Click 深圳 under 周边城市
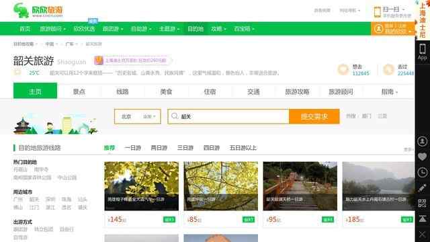Image resolution: width=430 pixels, height=242 pixels. pos(50,199)
